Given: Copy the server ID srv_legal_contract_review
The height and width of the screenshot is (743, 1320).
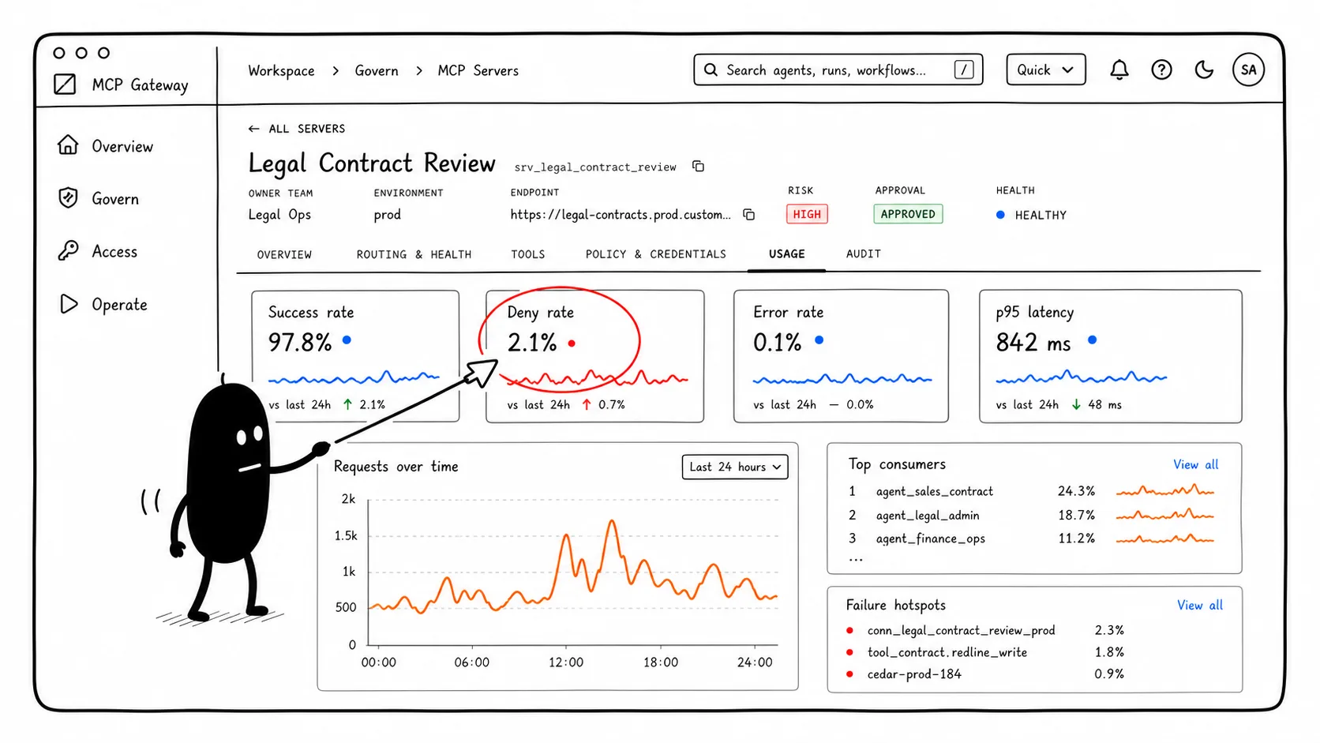Looking at the screenshot, I should (x=698, y=166).
